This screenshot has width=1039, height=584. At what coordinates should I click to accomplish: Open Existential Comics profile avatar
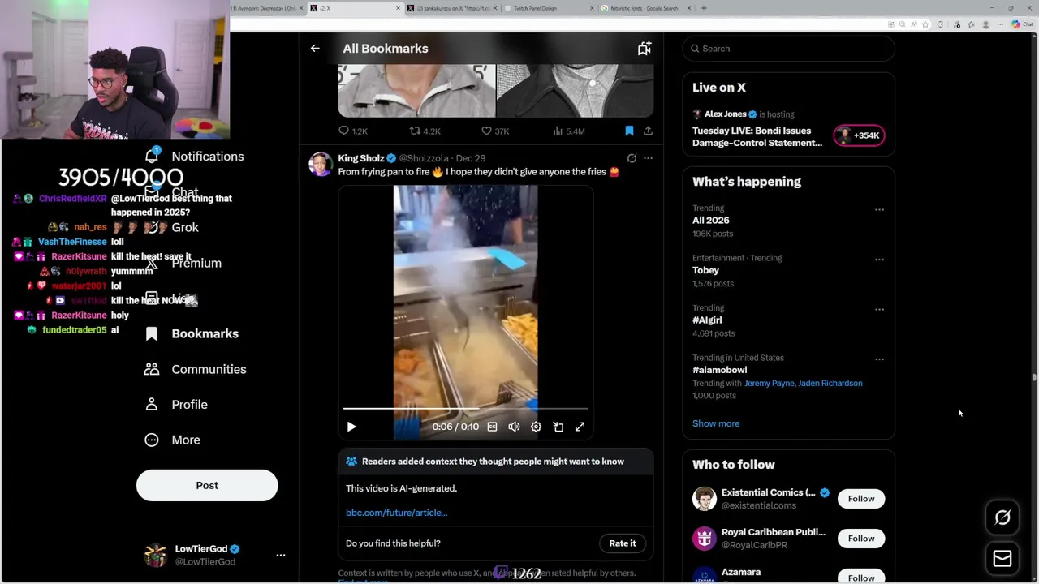[705, 499]
